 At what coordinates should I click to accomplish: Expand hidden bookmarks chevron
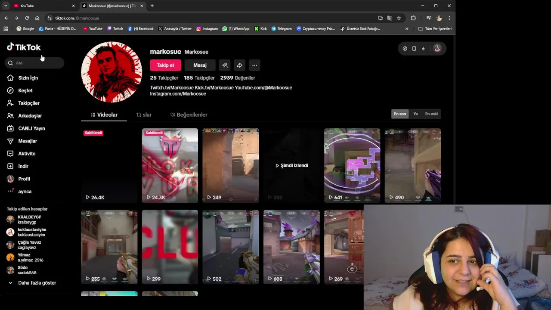[x=407, y=29]
